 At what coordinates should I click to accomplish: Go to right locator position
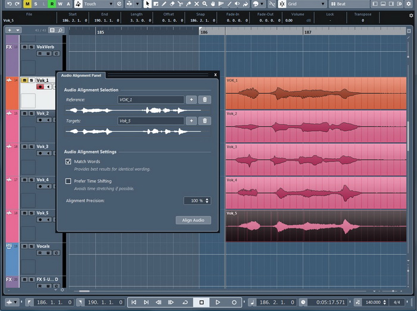(80, 302)
